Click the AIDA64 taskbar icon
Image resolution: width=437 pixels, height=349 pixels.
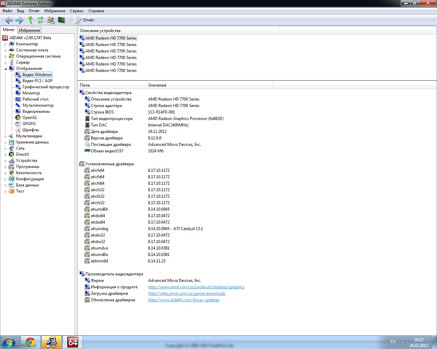(73, 342)
